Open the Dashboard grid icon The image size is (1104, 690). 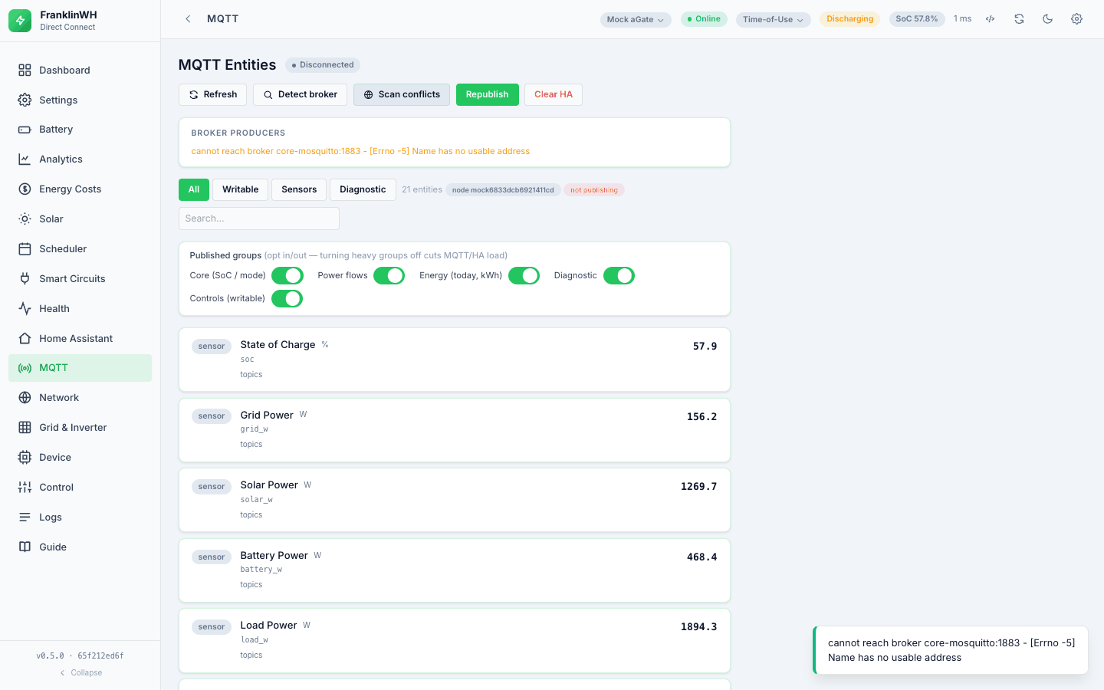25,71
